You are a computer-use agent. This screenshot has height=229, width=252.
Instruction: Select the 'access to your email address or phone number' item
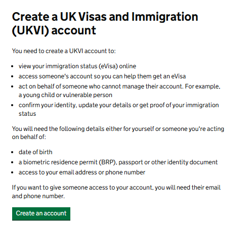tap(82, 172)
